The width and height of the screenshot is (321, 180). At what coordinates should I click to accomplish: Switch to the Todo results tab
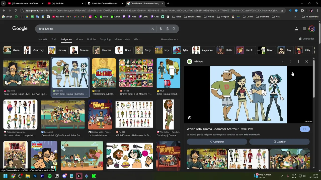[54, 39]
